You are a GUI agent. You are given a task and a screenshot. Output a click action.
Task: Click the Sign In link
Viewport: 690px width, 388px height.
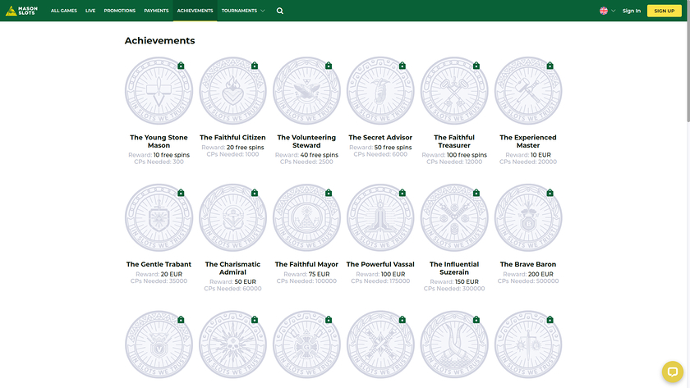point(632,11)
